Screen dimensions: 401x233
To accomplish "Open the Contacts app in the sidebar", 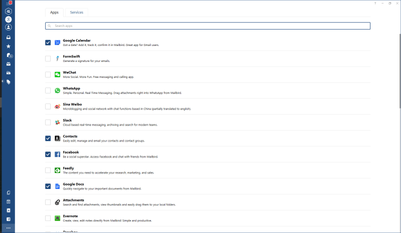I will point(9,210).
